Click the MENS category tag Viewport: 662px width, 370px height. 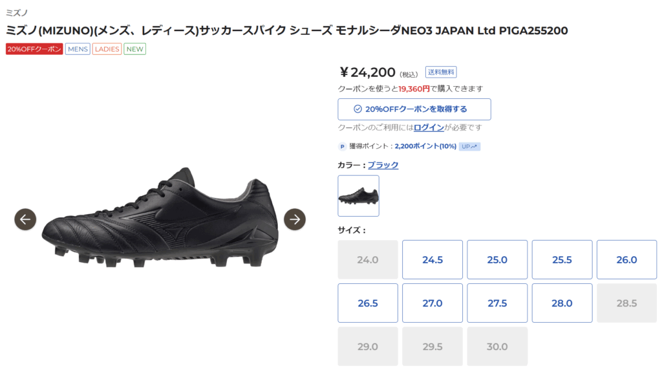(x=78, y=49)
